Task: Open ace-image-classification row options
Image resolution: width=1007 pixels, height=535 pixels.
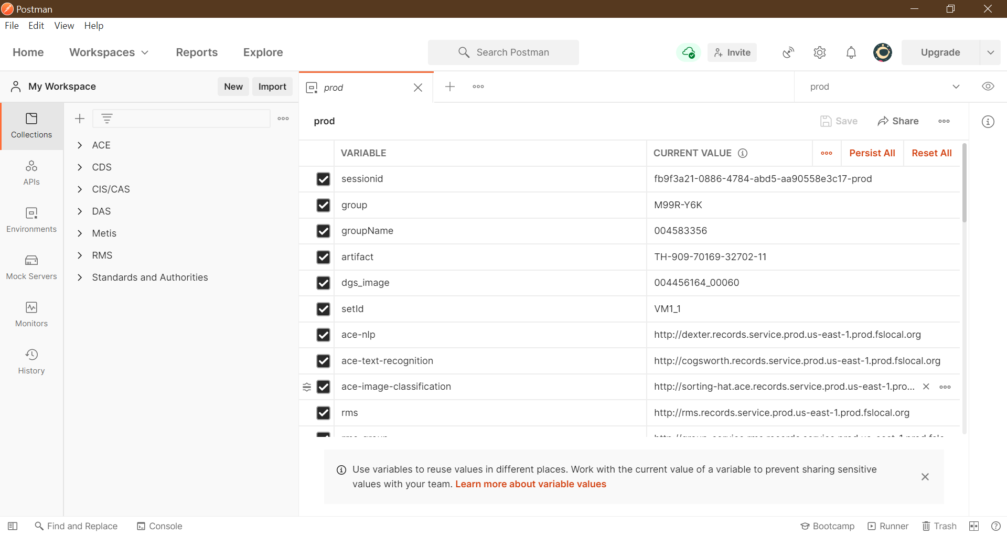Action: (x=945, y=387)
